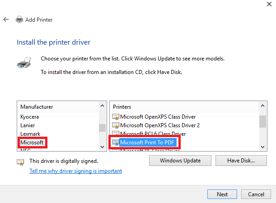
Task: Click the Add Printer title printer icon
Action: click(19, 19)
